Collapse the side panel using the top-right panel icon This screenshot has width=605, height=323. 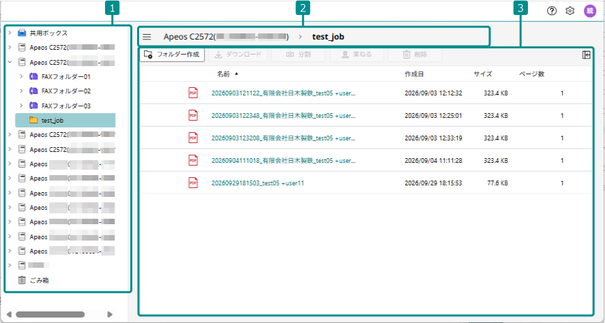click(586, 55)
